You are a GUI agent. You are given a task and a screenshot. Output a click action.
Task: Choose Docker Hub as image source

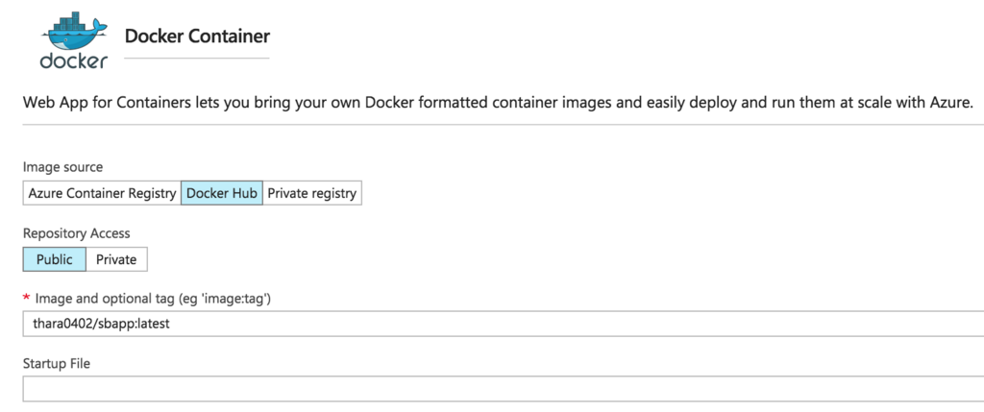[221, 193]
